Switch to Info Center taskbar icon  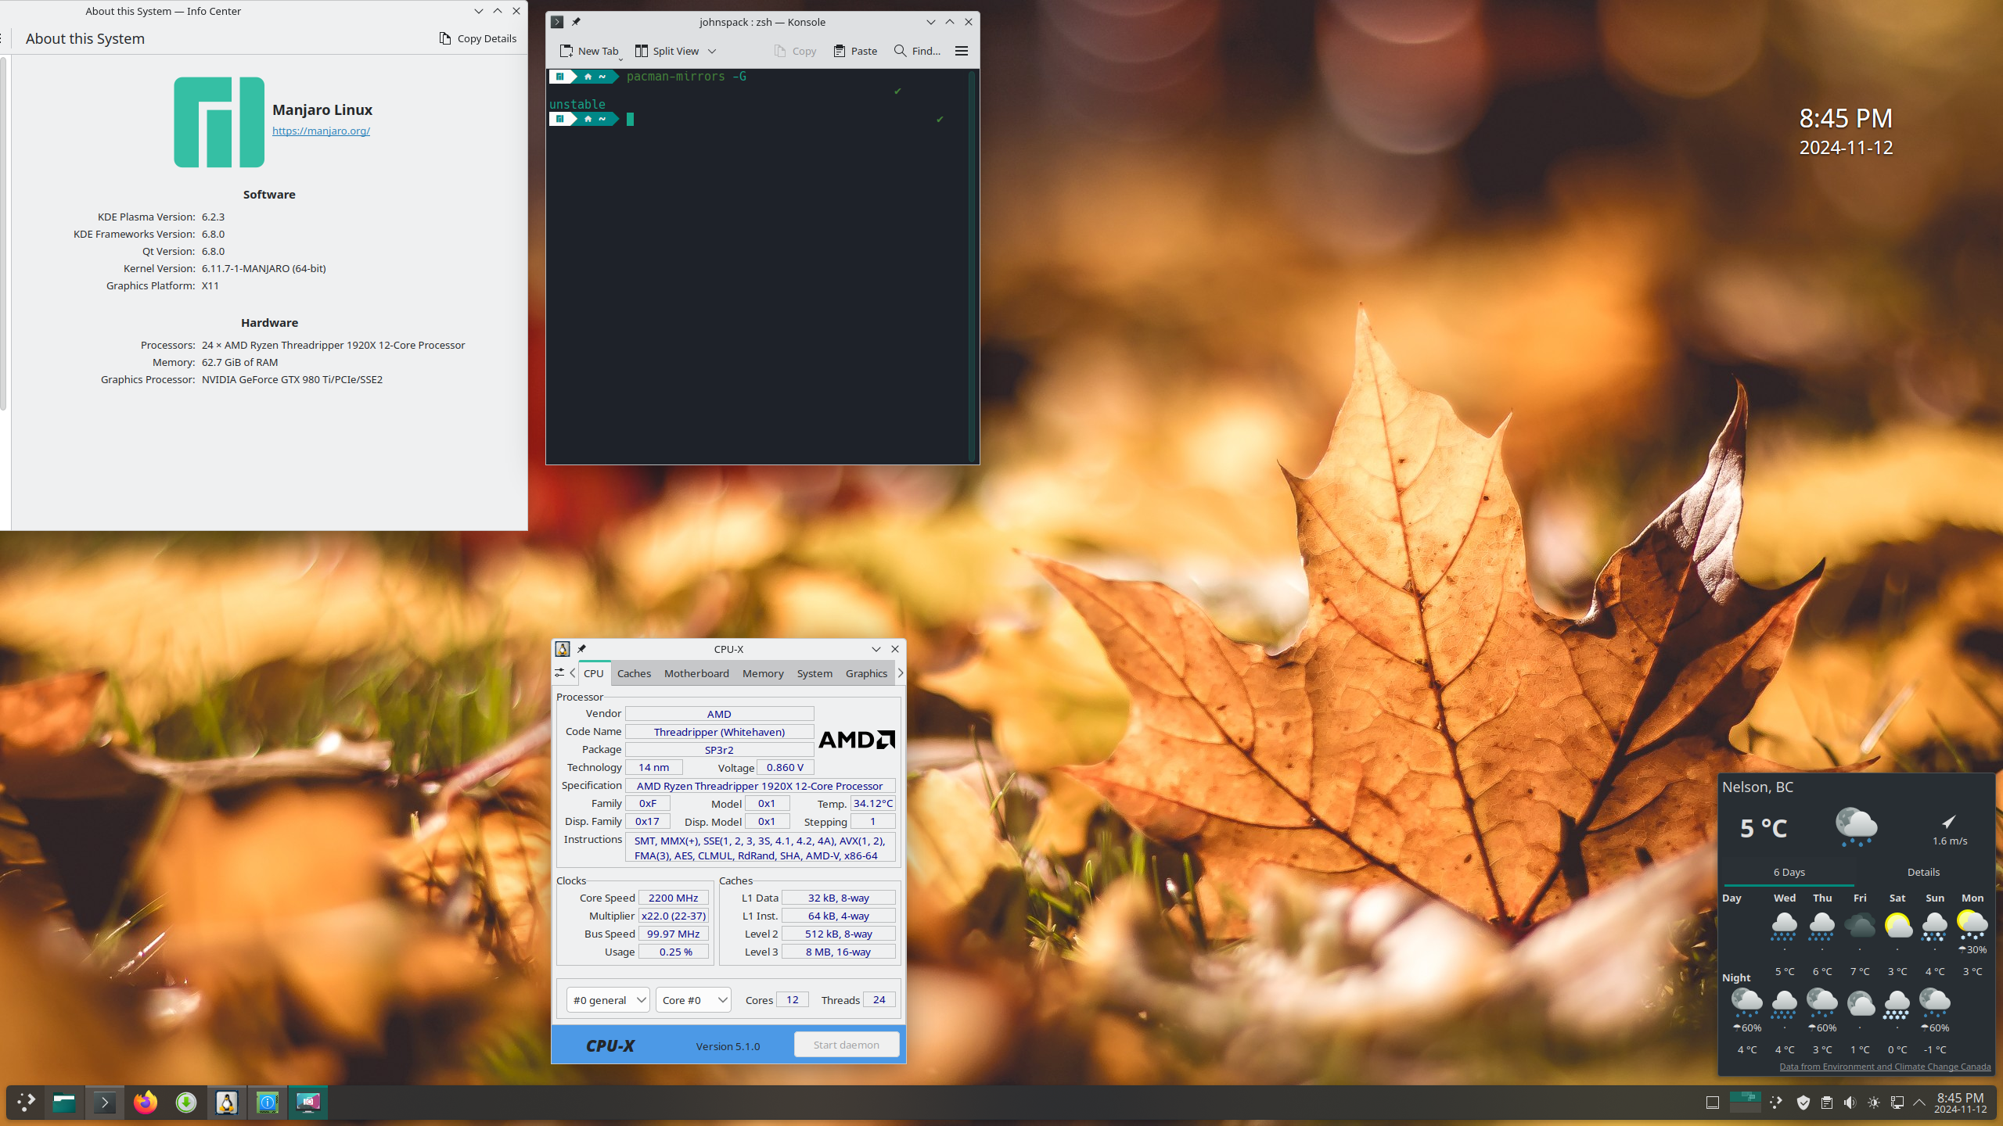[268, 1103]
